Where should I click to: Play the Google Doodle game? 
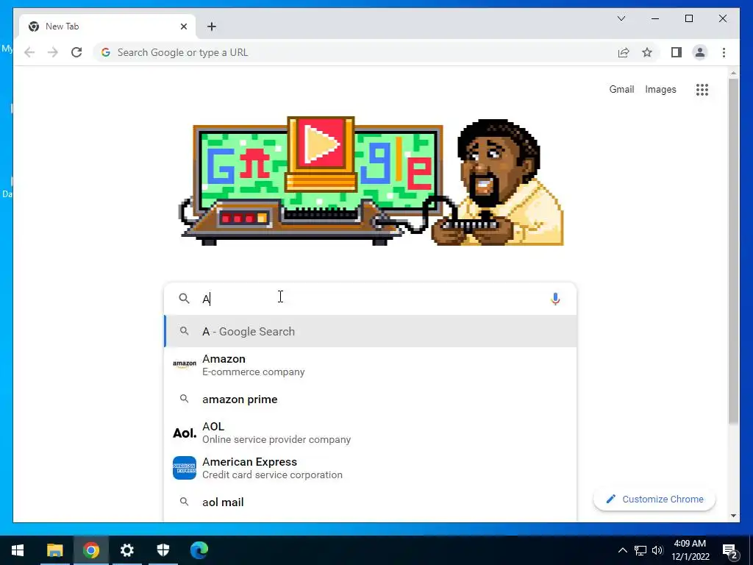(320, 144)
